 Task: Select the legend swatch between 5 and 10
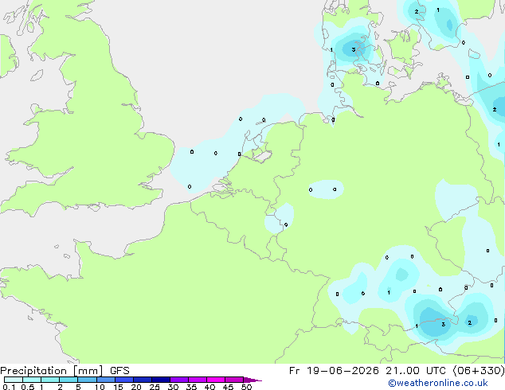[x=88, y=380]
